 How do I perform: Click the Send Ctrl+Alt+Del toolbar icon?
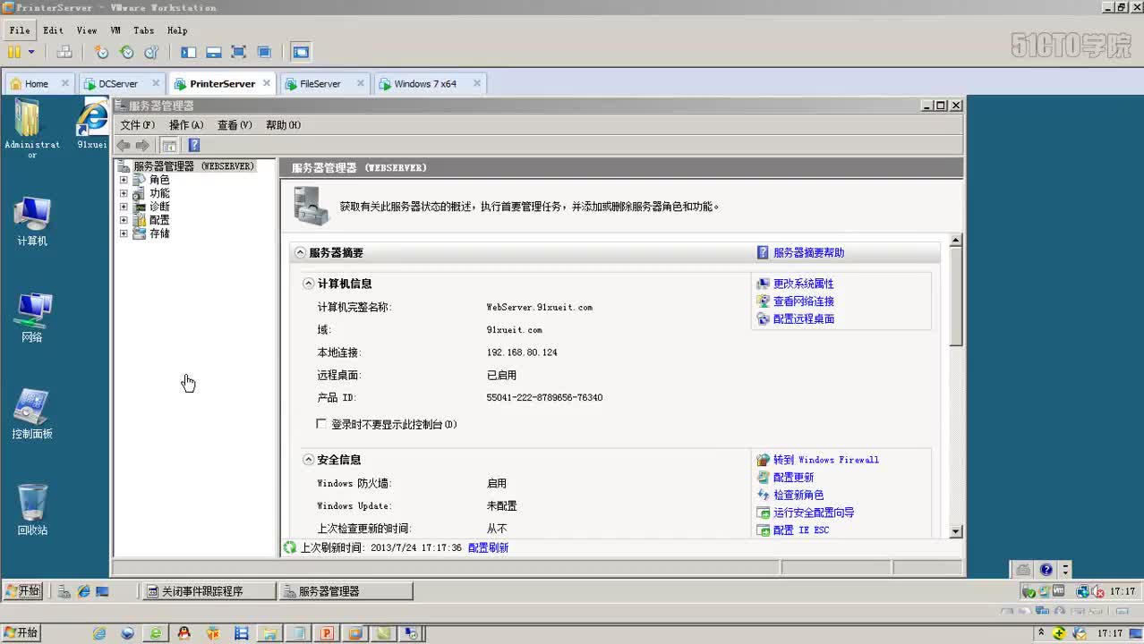click(x=64, y=52)
